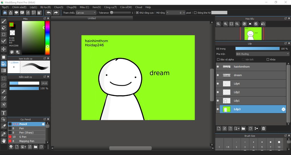This screenshot has height=155, width=291.
Task: Select the Lasso tool
Action: [3, 85]
